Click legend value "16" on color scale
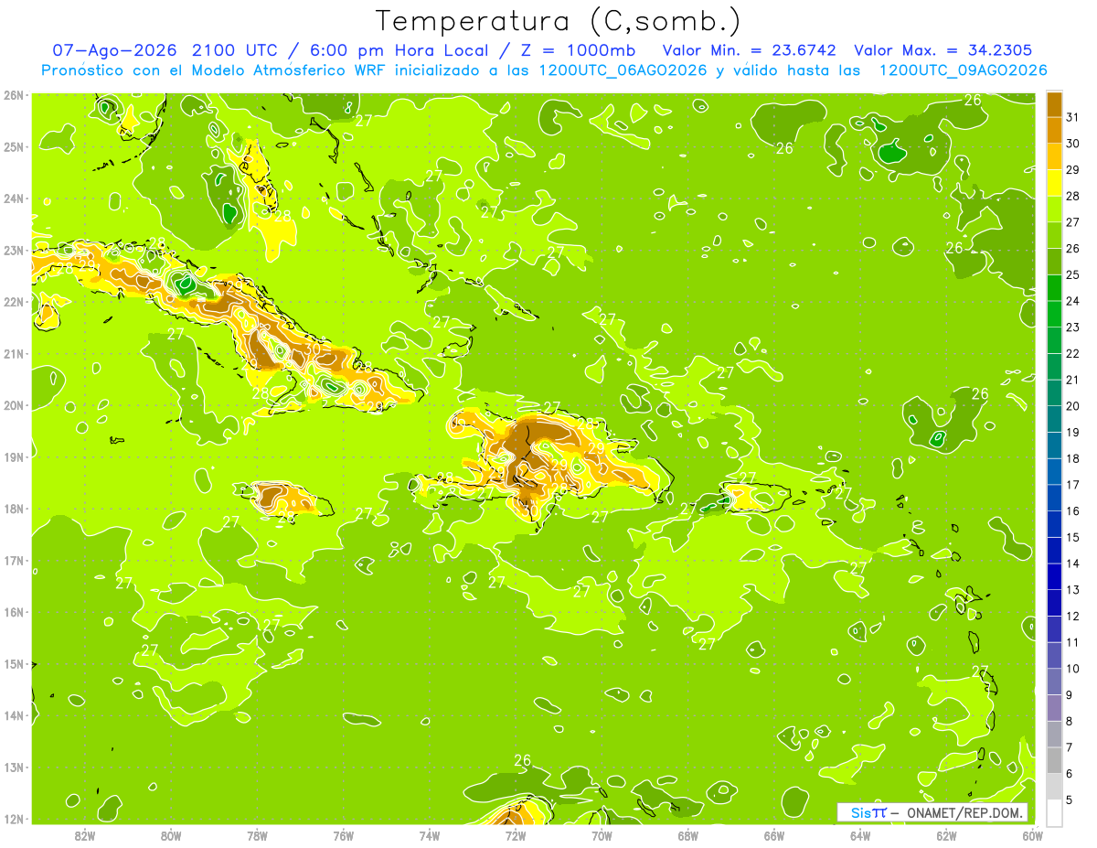 click(x=1073, y=511)
